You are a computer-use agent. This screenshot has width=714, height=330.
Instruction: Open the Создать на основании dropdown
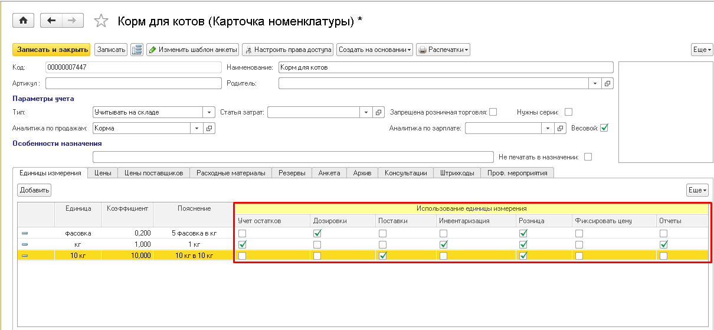click(375, 50)
